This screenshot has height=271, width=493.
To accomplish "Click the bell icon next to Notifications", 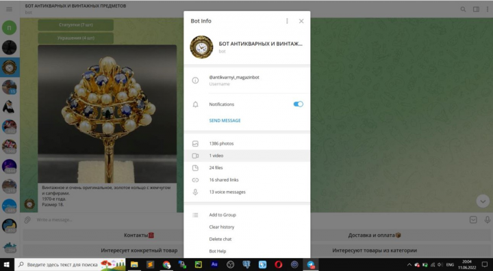I will coord(195,104).
